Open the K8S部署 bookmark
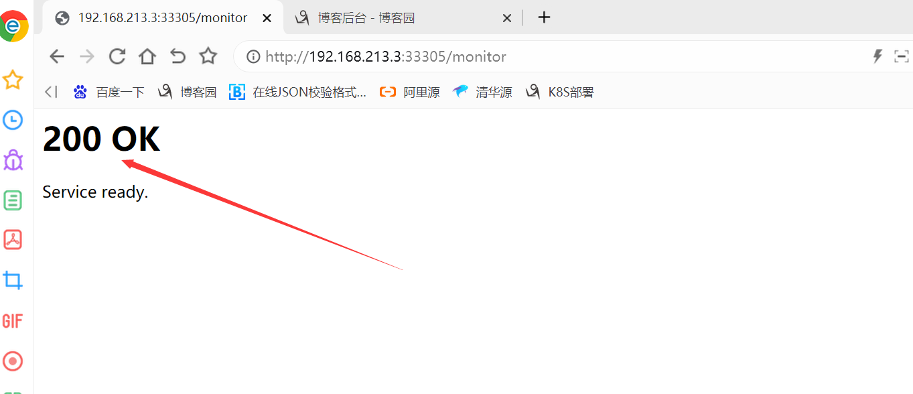This screenshot has width=913, height=394. 560,92
